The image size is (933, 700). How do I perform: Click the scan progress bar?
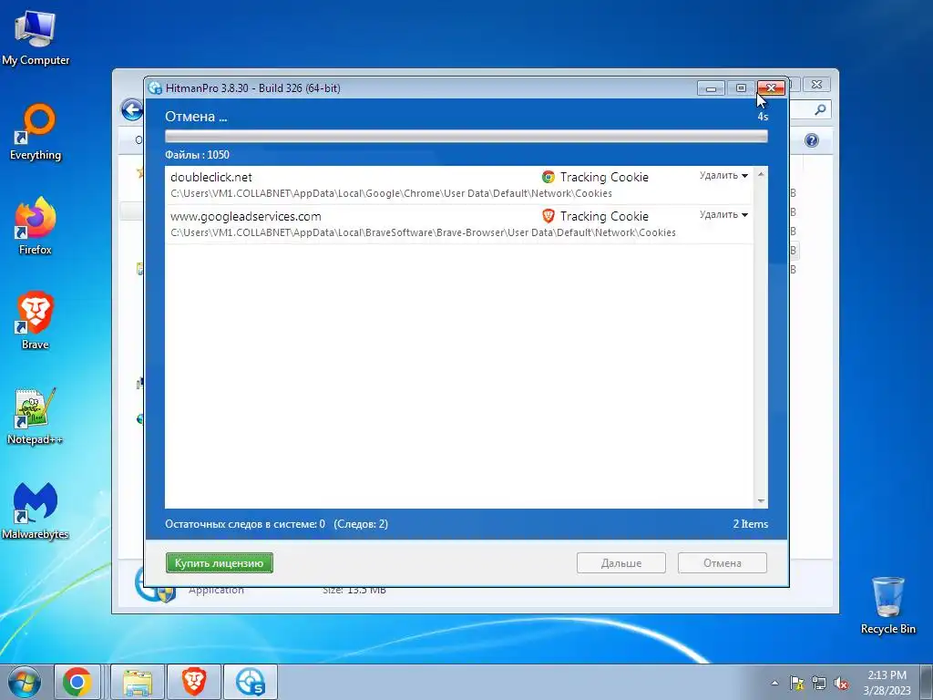466,137
